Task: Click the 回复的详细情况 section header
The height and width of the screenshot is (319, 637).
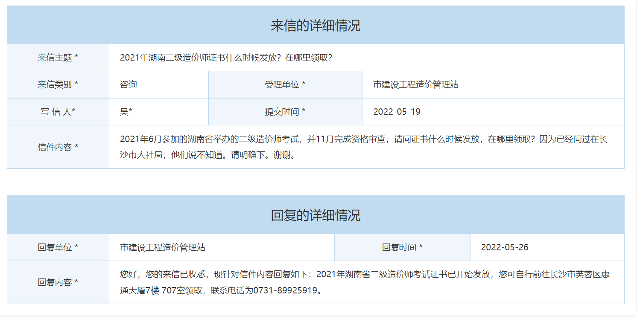Action: (x=316, y=215)
